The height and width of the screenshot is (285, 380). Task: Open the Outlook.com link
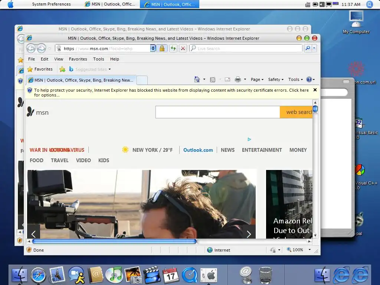click(x=198, y=150)
